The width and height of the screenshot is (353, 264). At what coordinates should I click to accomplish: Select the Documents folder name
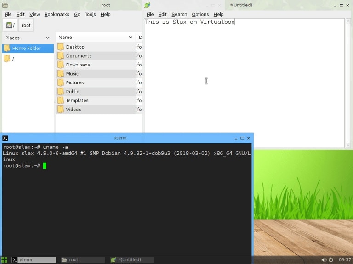tap(79, 56)
